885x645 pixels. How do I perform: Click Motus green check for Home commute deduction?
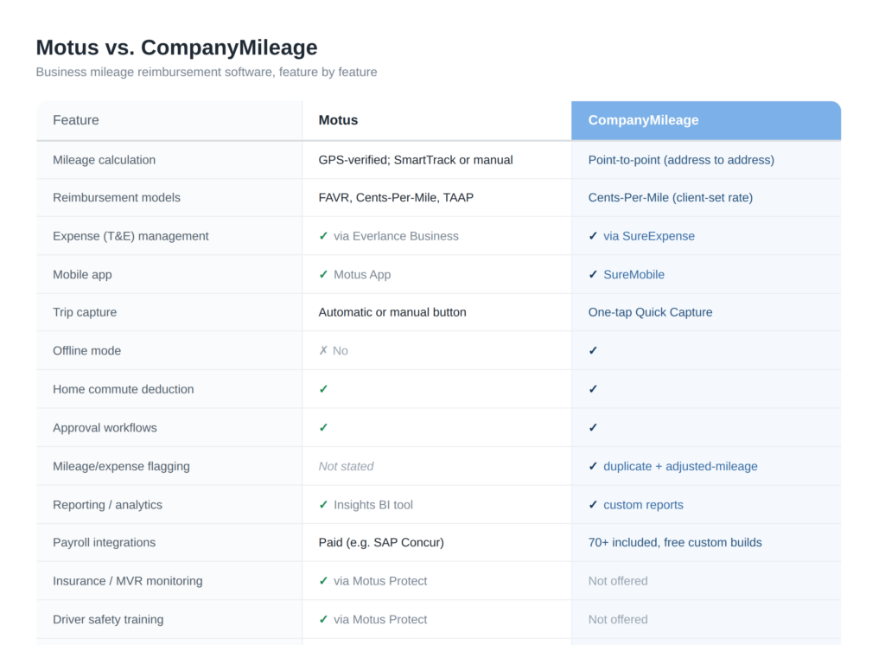(x=323, y=389)
